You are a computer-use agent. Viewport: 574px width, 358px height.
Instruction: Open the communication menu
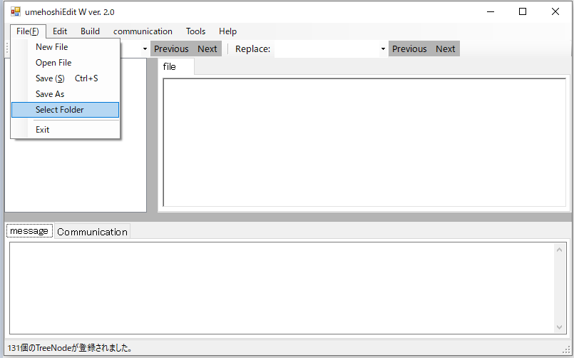143,31
